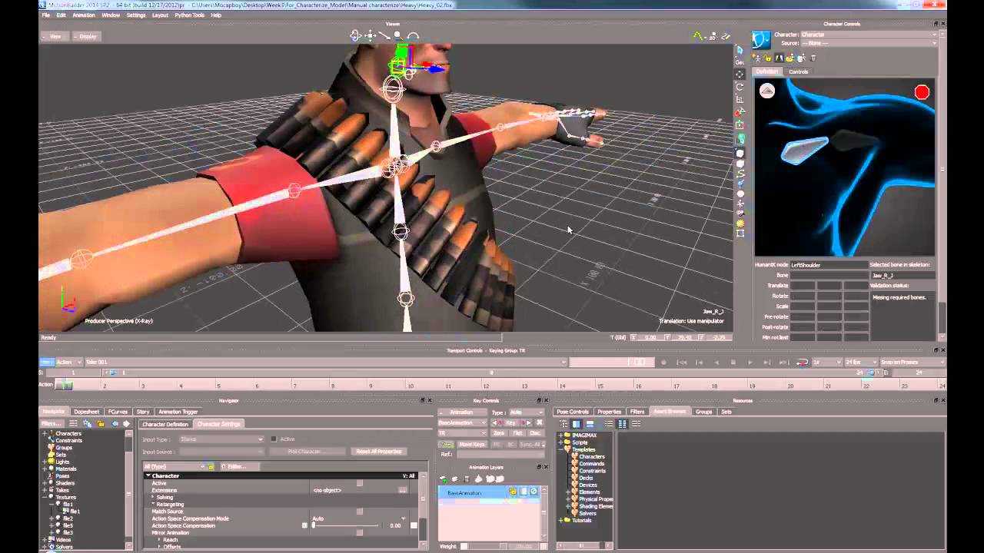Collapse the Retargeting property group

click(153, 505)
